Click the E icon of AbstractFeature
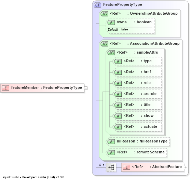190x179 pixels. [x=126, y=167]
